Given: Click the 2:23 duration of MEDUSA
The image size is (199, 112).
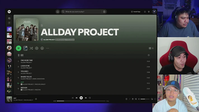Looking at the screenshot, I should tap(148, 89).
